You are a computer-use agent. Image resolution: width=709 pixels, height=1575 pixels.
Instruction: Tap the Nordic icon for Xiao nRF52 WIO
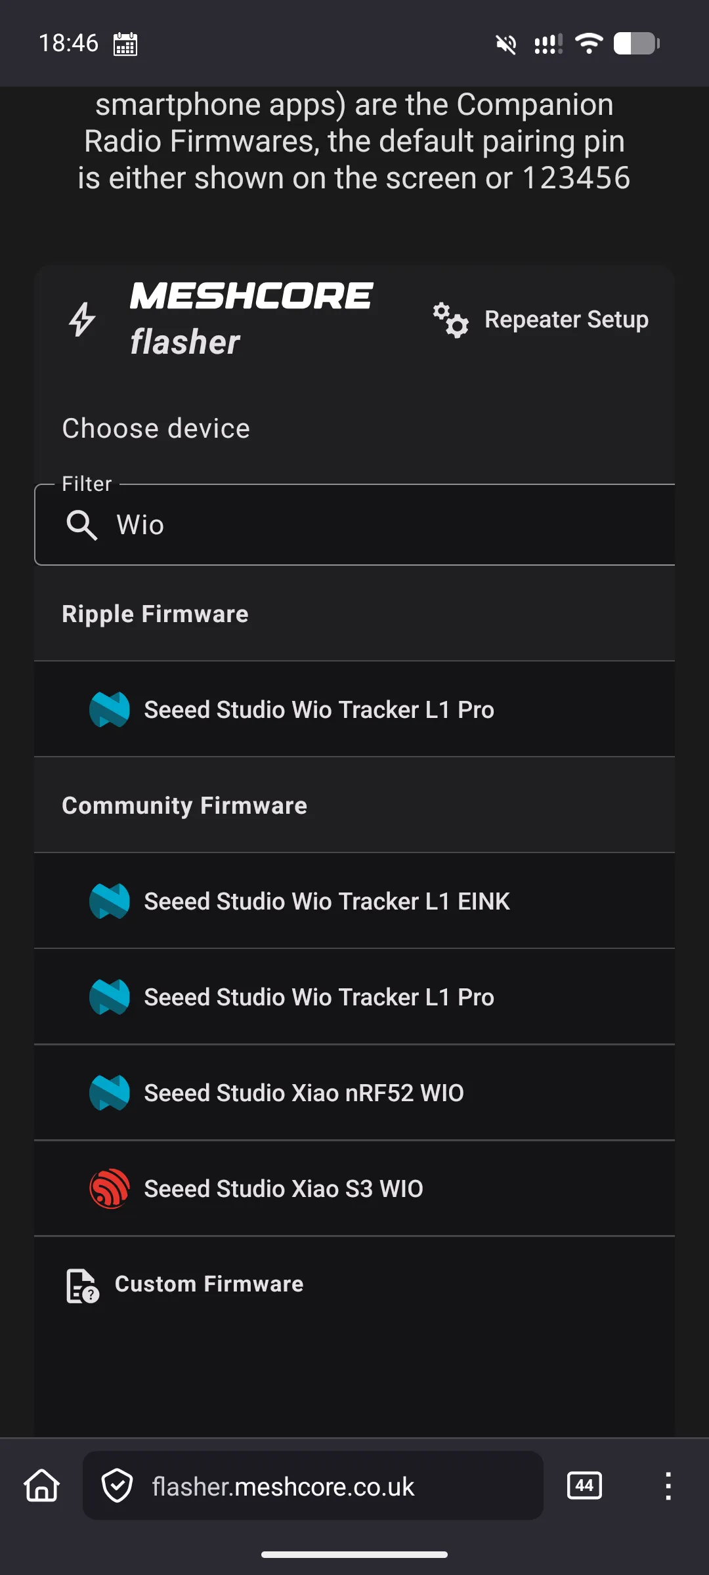[x=110, y=1093]
